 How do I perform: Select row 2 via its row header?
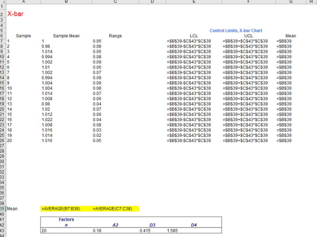[x=2, y=14]
